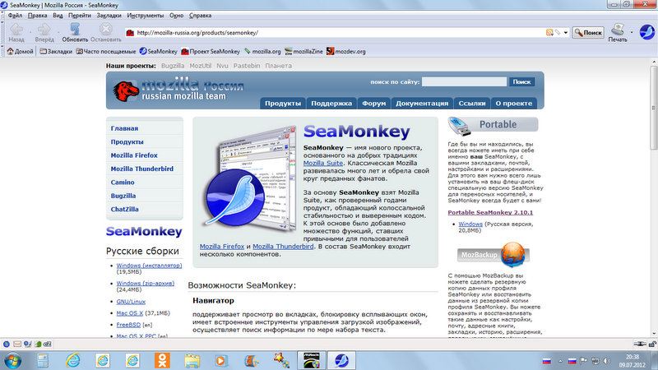Image resolution: width=658 pixels, height=370 pixels.
Task: Open the address bar history dropdown arrow
Action: tap(566, 33)
